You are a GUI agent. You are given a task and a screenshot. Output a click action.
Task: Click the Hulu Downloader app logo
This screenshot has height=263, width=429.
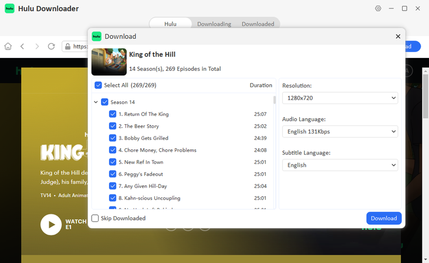tap(9, 8)
